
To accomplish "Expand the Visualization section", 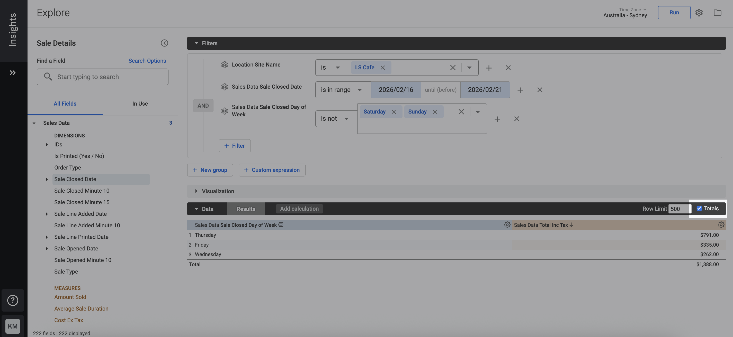I will (x=196, y=191).
